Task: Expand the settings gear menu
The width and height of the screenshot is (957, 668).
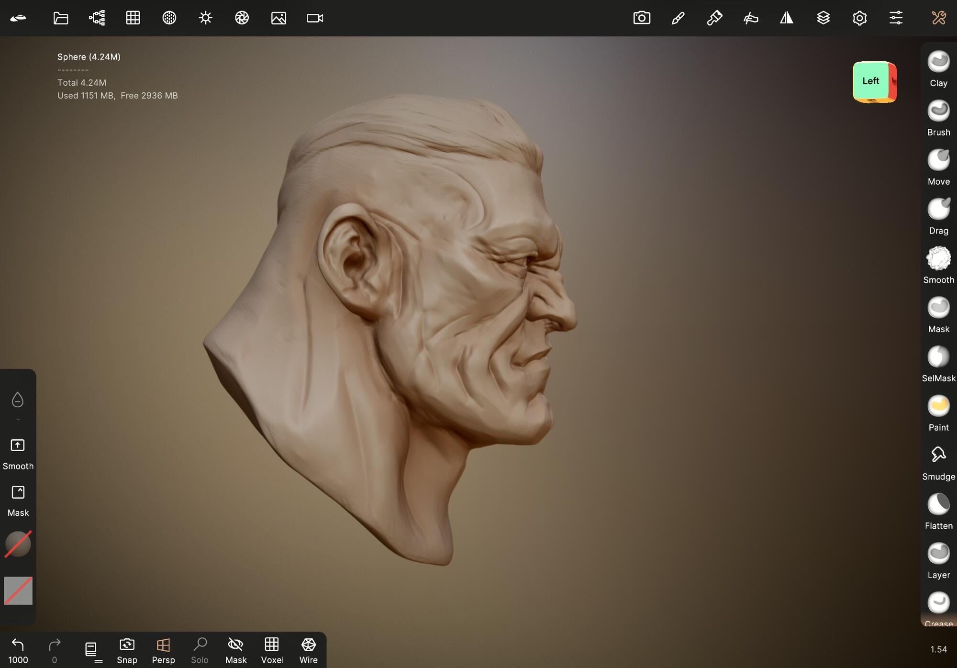Action: pyautogui.click(x=859, y=18)
